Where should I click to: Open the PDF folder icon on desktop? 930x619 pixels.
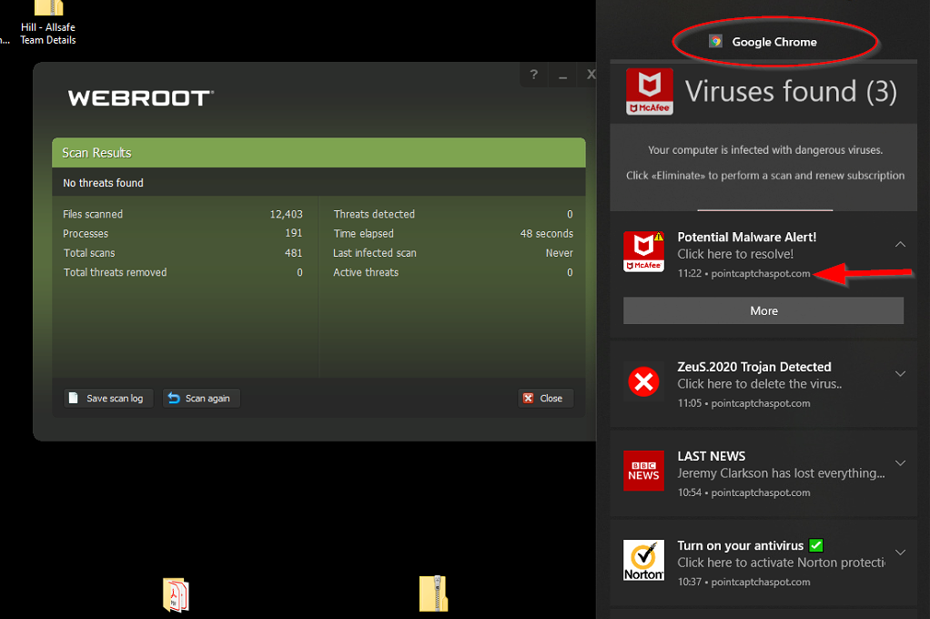[x=176, y=594]
